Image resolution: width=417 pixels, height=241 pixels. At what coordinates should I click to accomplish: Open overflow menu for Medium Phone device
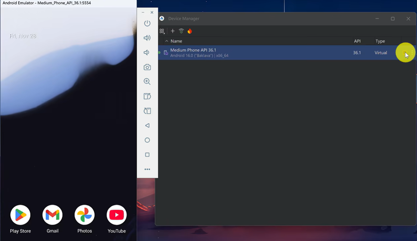point(412,53)
